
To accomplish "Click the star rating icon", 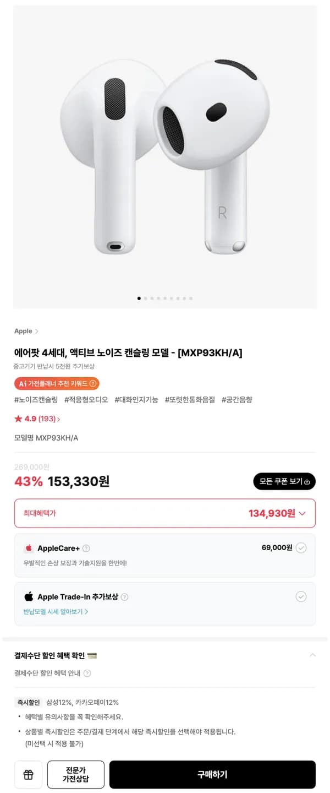I will [x=18, y=419].
